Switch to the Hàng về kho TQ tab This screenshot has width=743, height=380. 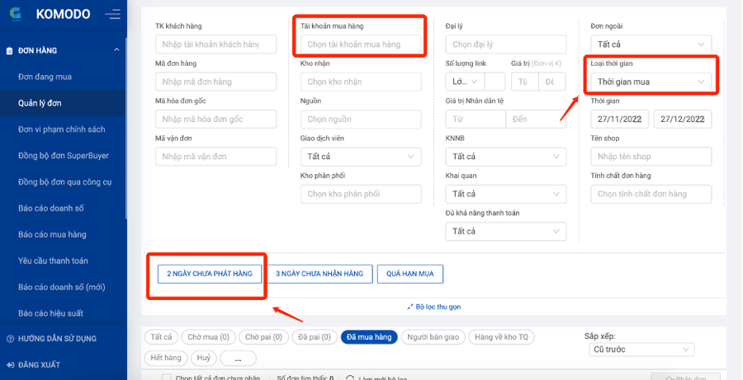[502, 337]
